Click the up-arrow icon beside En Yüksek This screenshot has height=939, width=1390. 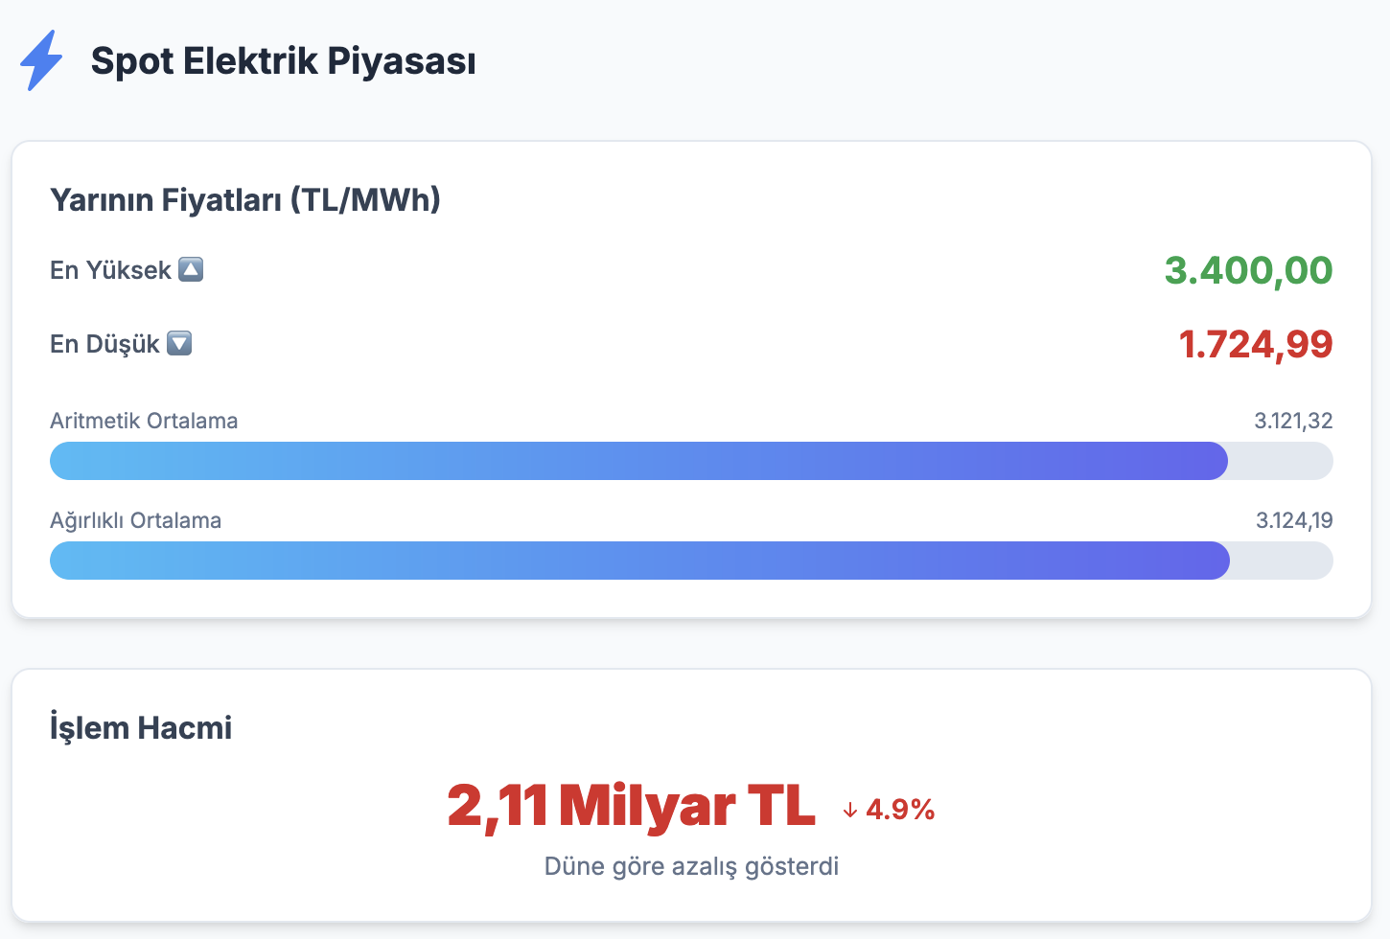[192, 270]
